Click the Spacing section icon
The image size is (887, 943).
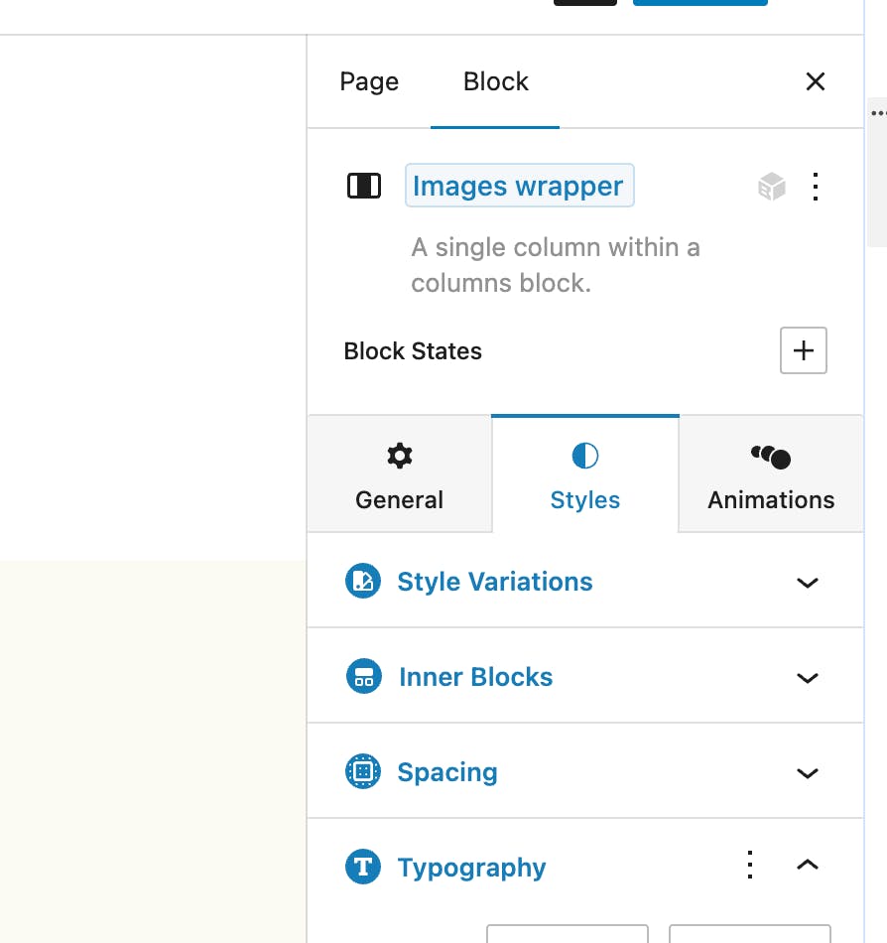click(x=363, y=772)
